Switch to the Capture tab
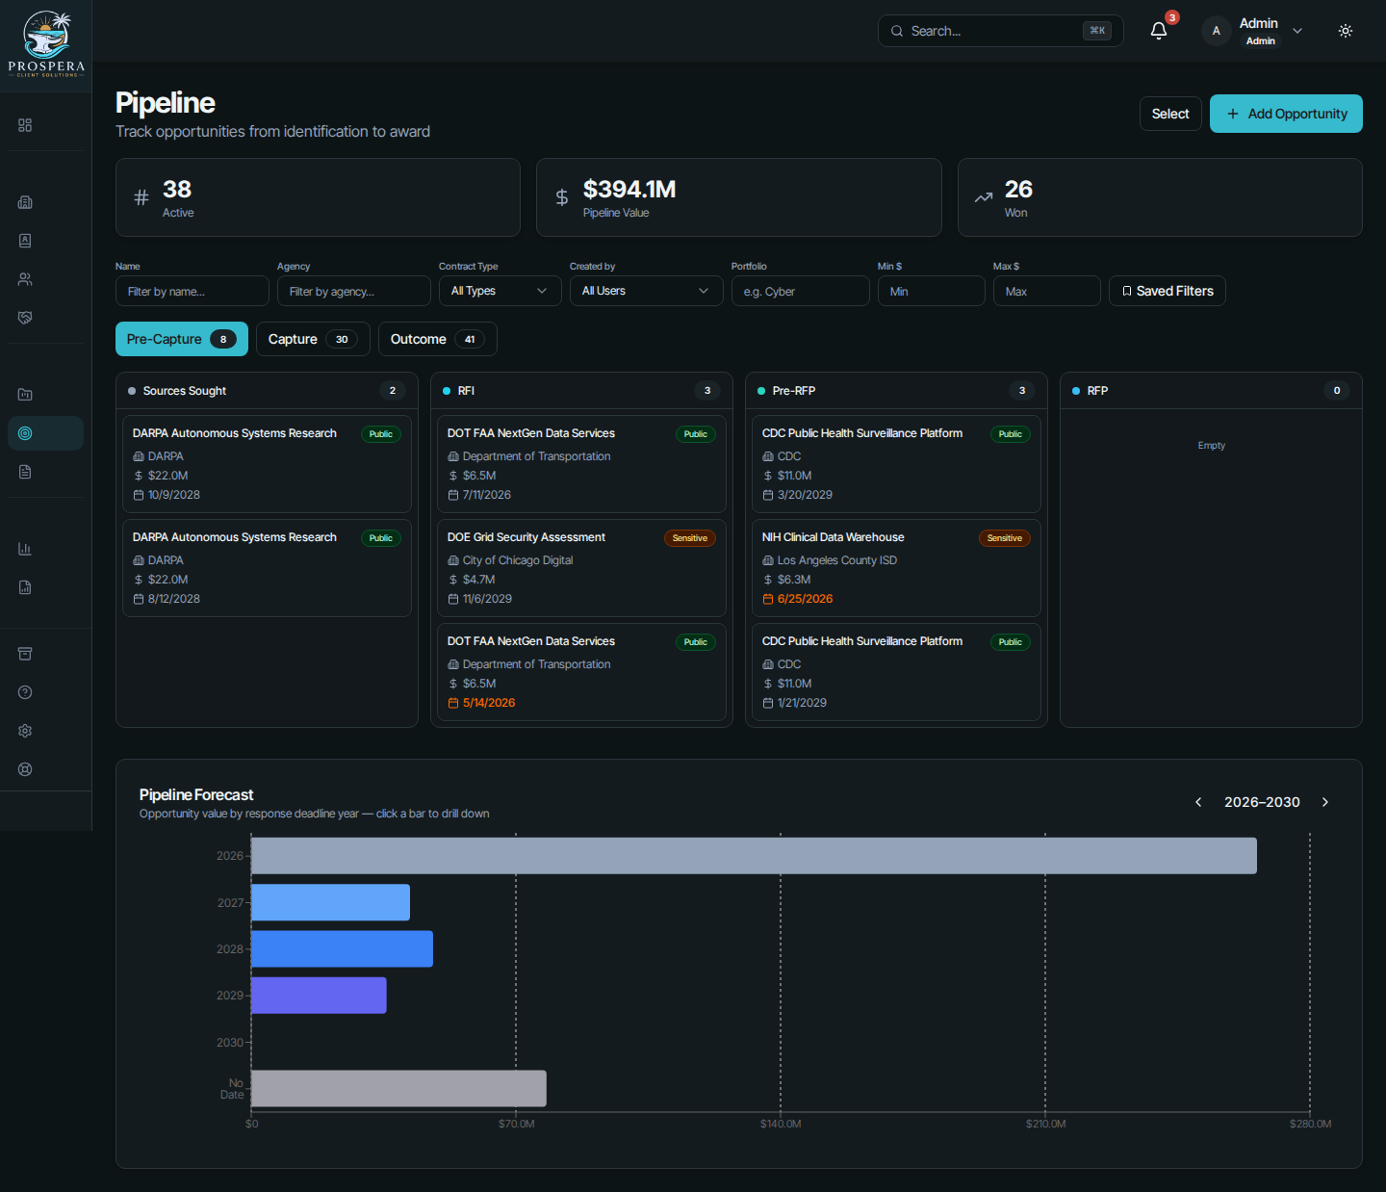 tap(313, 339)
